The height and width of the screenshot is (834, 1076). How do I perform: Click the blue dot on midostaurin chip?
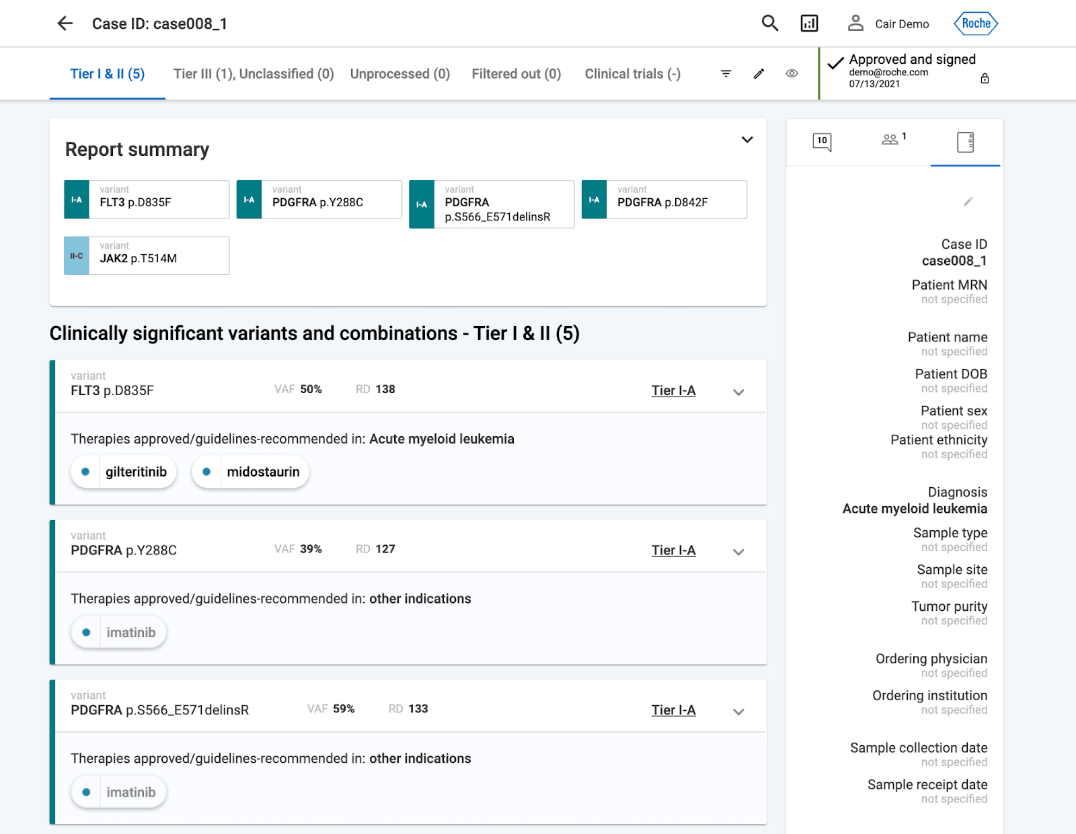click(206, 472)
